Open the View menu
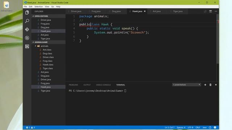The width and height of the screenshot is (232, 130). point(47,6)
